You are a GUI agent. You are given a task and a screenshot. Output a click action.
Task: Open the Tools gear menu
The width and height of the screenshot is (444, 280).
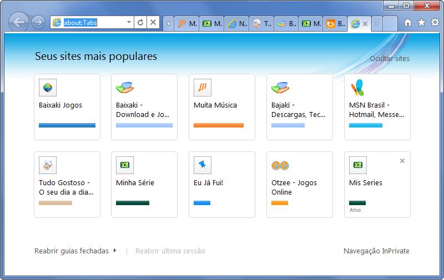pos(435,22)
